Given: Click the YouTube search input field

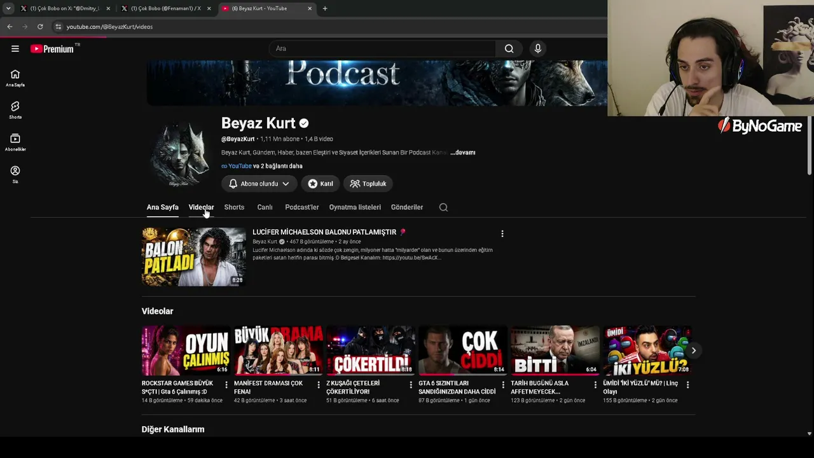Looking at the screenshot, I should [382, 48].
